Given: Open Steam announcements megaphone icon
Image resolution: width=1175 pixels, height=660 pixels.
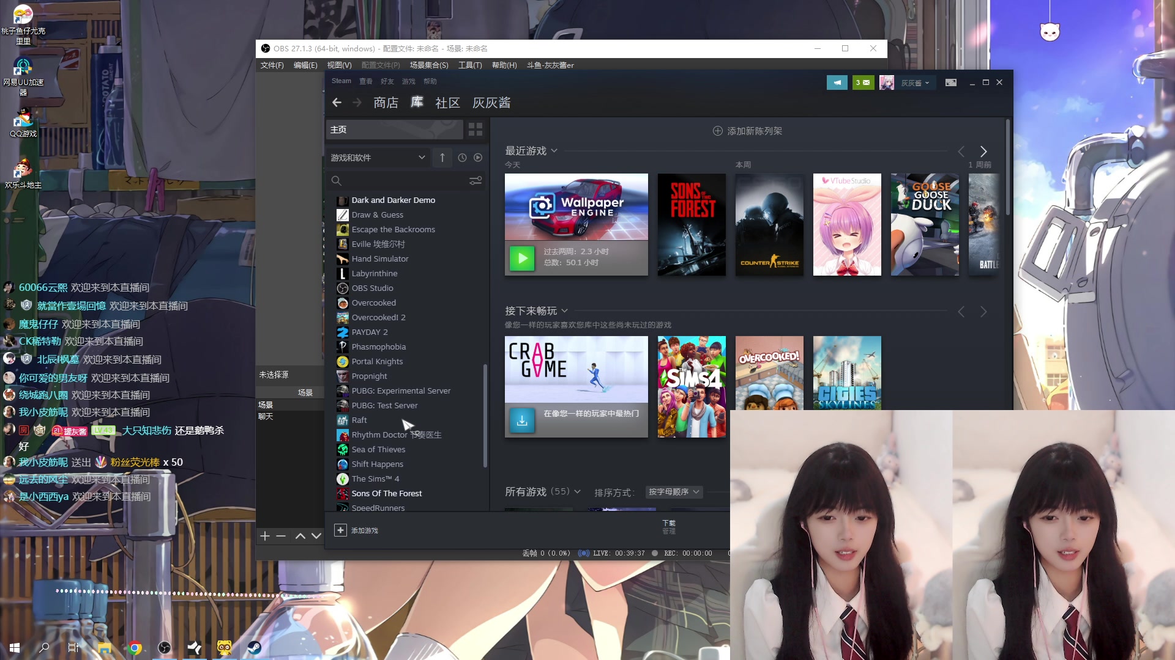Looking at the screenshot, I should click(x=837, y=82).
